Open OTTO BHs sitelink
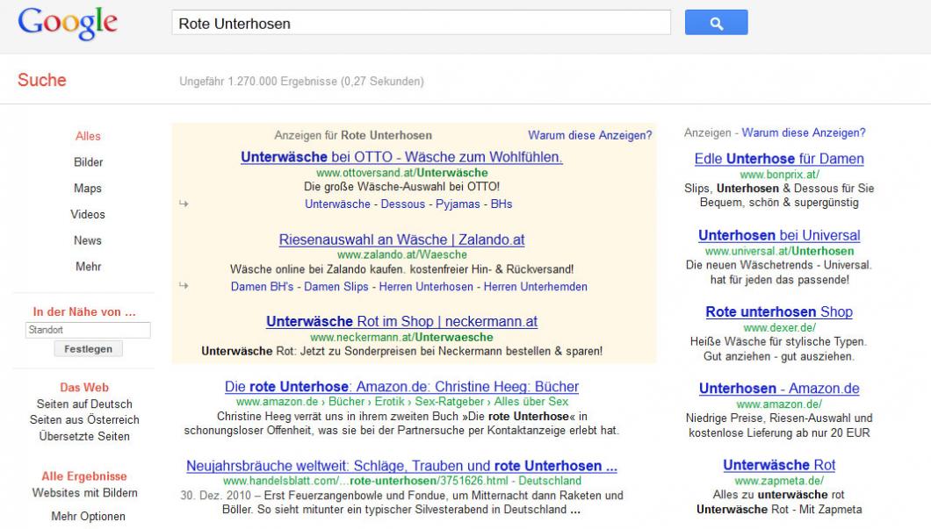931x529 pixels. [502, 204]
